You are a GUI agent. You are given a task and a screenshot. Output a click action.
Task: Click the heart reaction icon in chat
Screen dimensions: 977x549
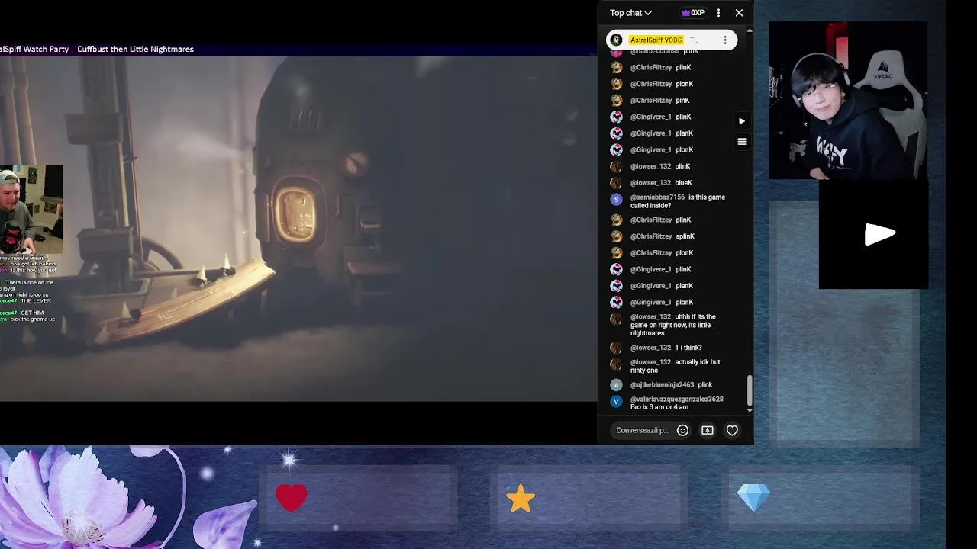click(x=732, y=430)
